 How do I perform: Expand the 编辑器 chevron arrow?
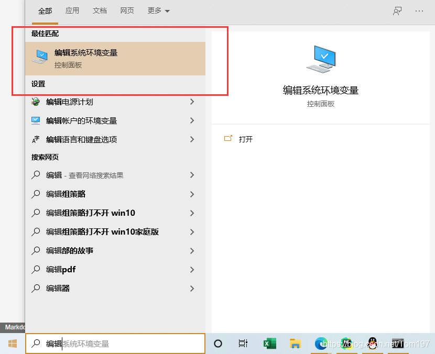coord(192,289)
